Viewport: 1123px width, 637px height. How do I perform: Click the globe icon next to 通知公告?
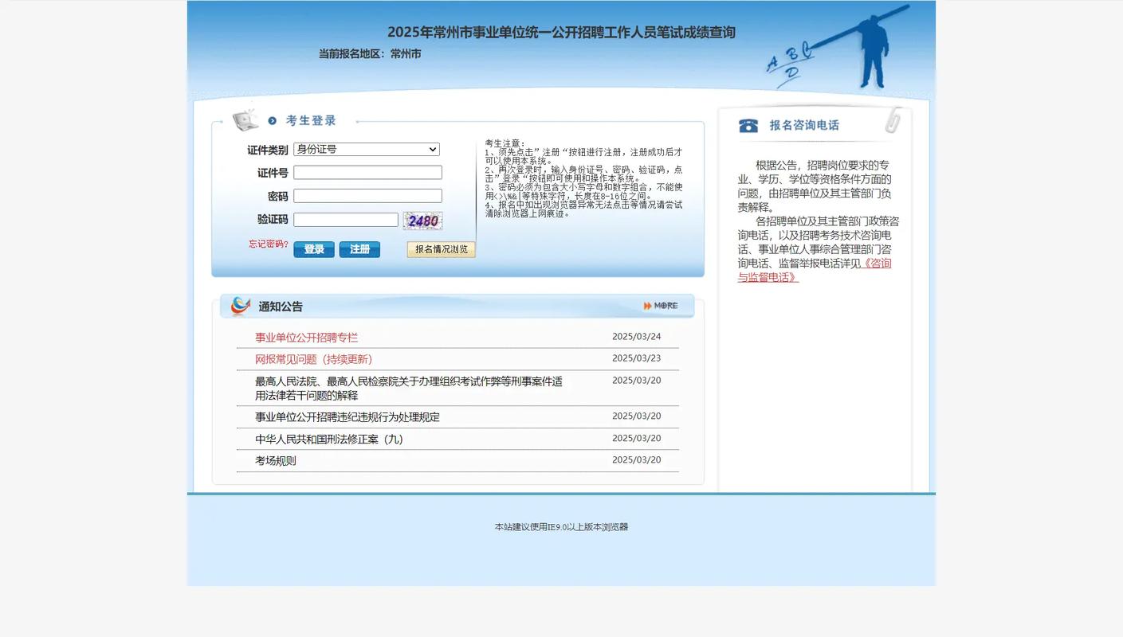click(x=238, y=304)
